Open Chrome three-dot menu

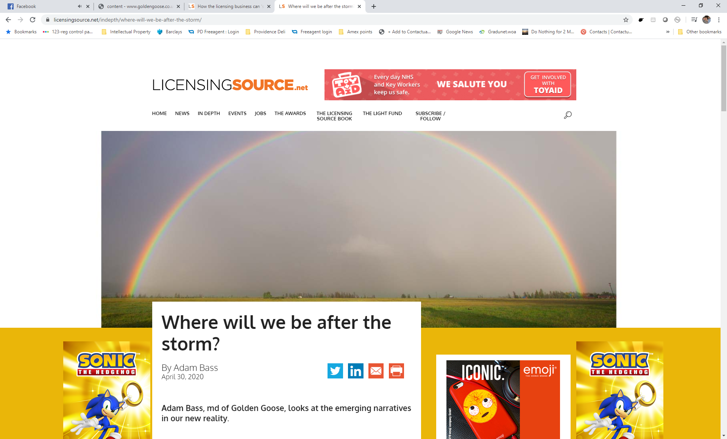[719, 20]
